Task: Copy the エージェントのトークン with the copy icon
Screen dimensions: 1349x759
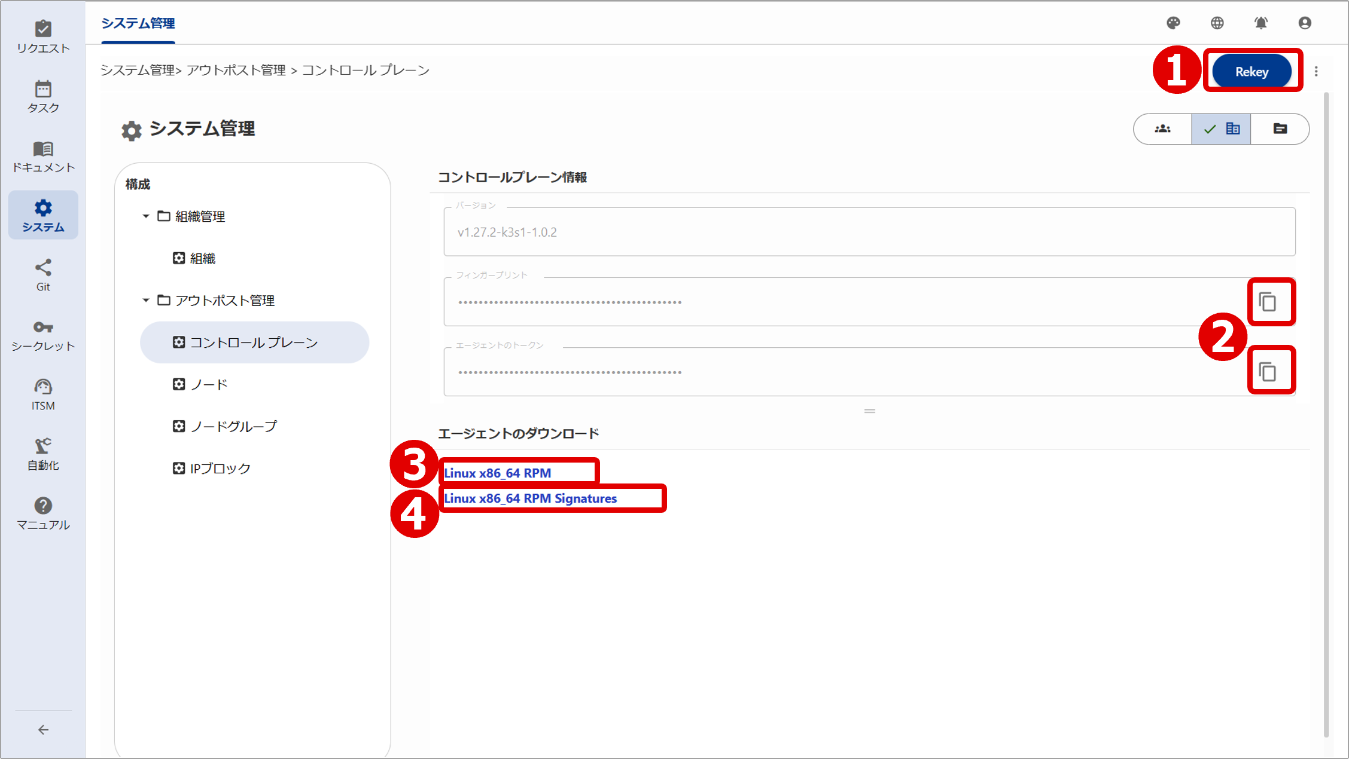Action: pyautogui.click(x=1271, y=371)
